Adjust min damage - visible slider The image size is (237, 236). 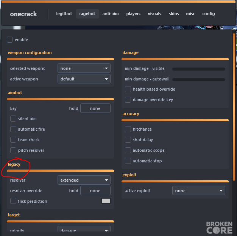[x=199, y=69]
